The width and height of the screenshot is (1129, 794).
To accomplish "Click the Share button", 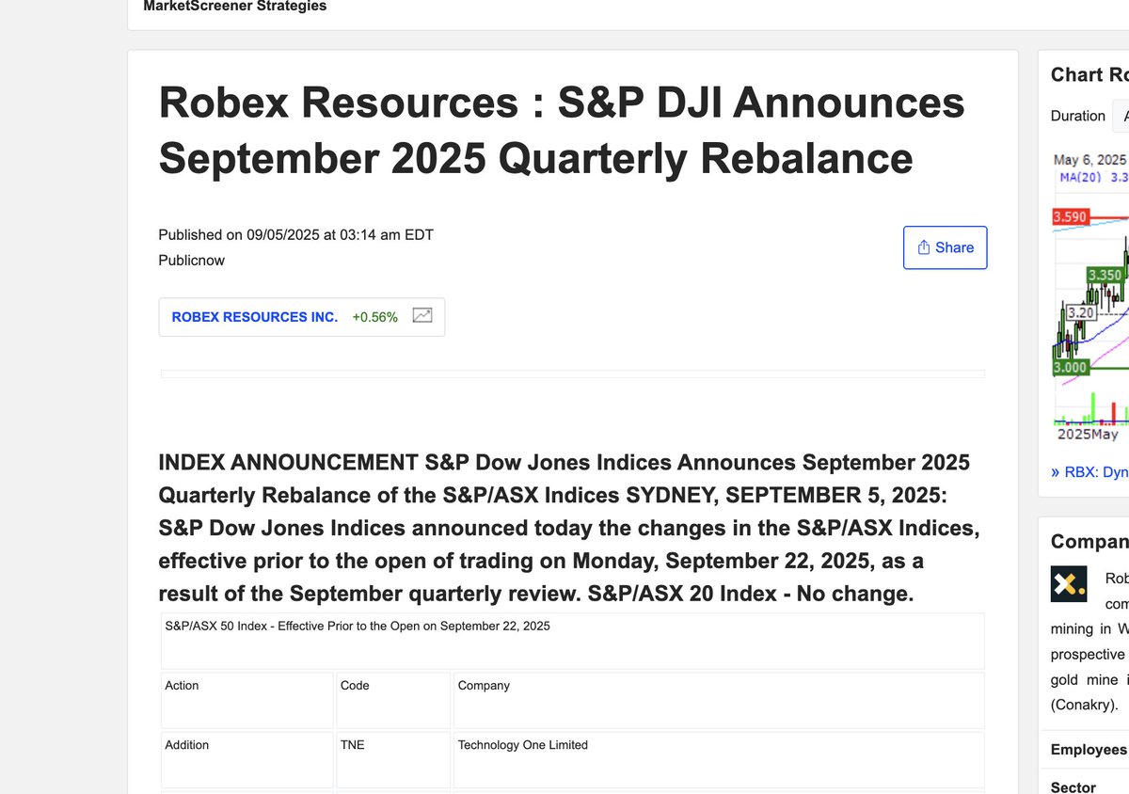I will tap(945, 247).
